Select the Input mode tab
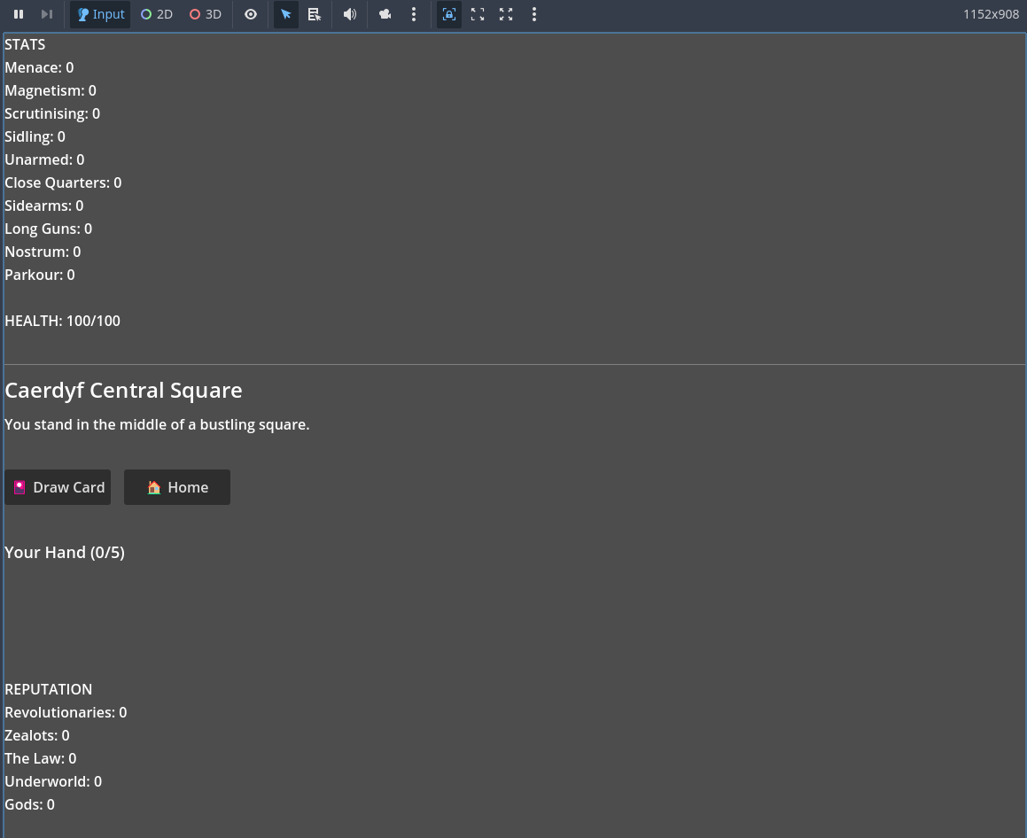This screenshot has width=1027, height=838. point(100,14)
